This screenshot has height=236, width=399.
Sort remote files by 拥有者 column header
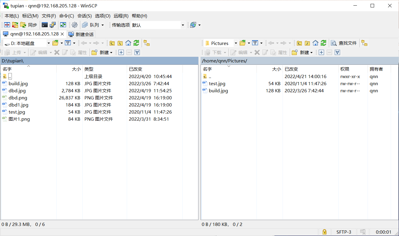[x=379, y=69]
